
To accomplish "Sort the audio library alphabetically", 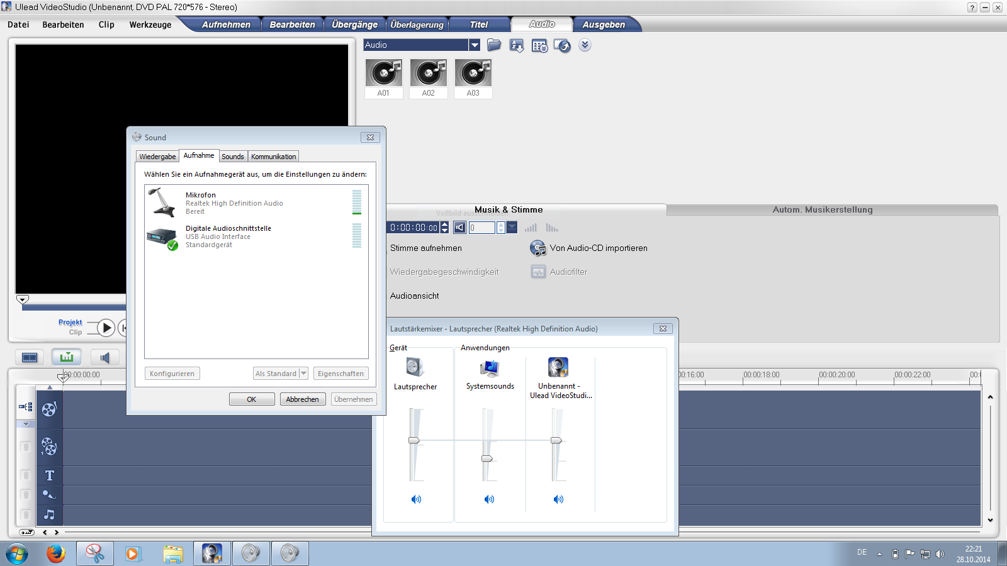I will pos(517,46).
